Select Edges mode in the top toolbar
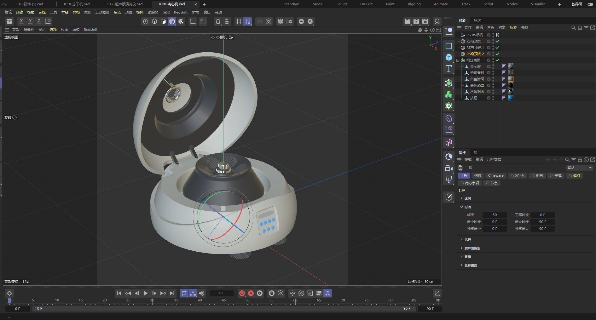596x320 pixels. [154, 21]
